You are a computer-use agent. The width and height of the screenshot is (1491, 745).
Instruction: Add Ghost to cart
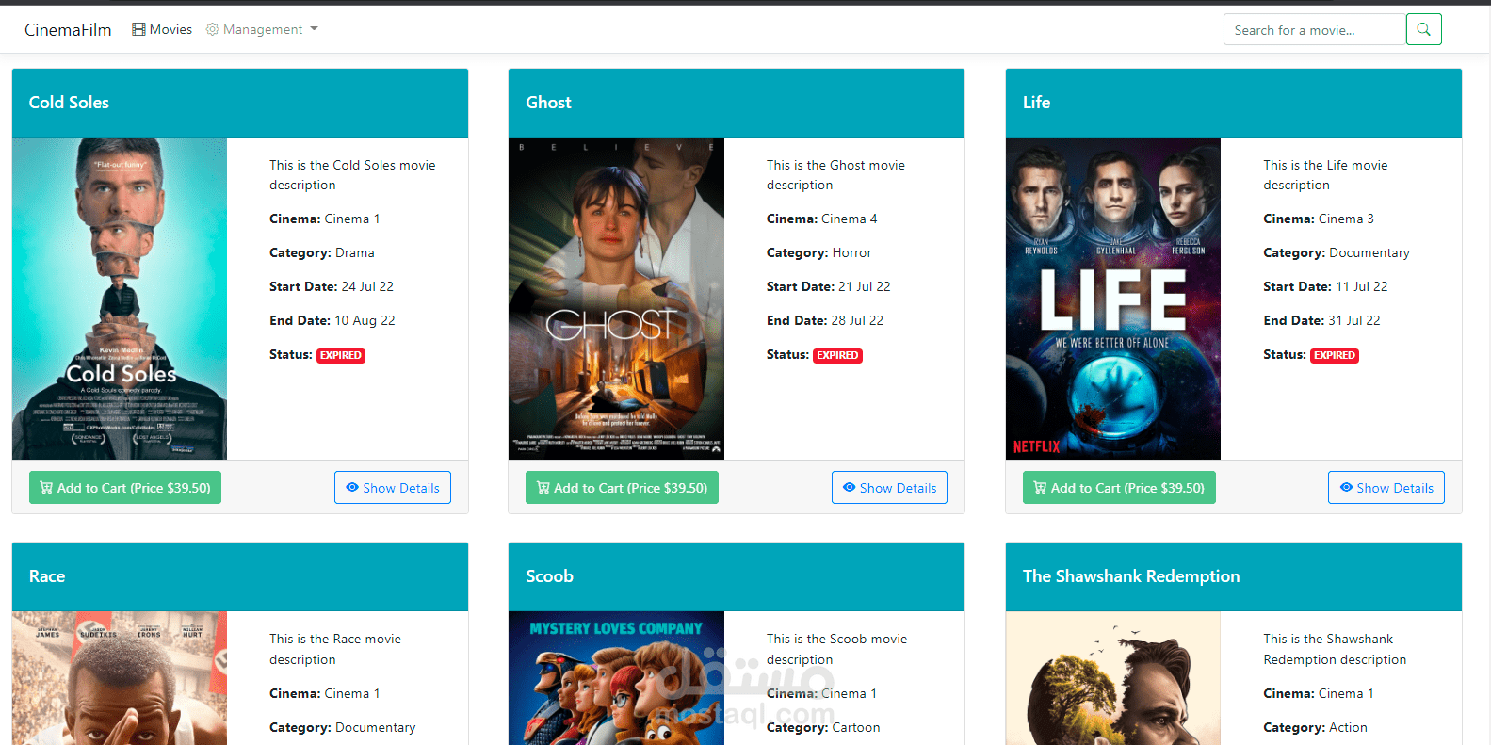tap(622, 488)
